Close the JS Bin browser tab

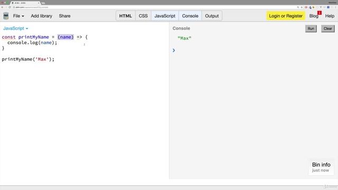coord(39,3)
